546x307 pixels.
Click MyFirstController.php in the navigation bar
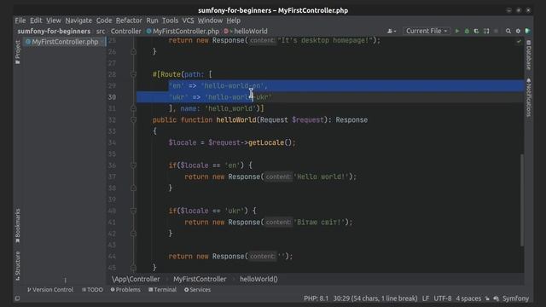click(x=183, y=32)
